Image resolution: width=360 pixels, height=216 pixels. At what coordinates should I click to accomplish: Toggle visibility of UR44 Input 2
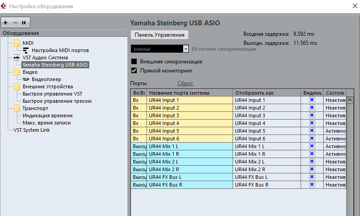(312, 107)
